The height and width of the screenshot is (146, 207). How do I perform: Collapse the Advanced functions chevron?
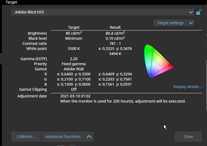click(x=89, y=137)
